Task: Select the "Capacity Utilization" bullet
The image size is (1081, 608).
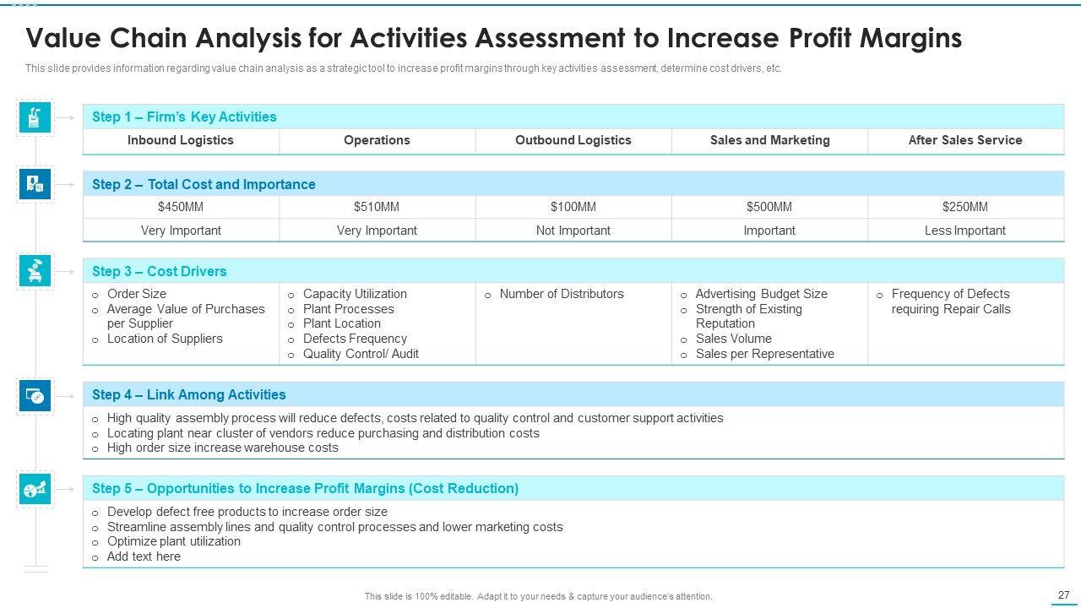Action: tap(355, 294)
